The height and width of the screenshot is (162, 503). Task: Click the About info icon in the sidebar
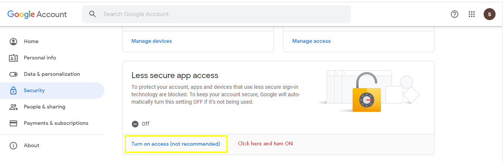click(x=13, y=145)
